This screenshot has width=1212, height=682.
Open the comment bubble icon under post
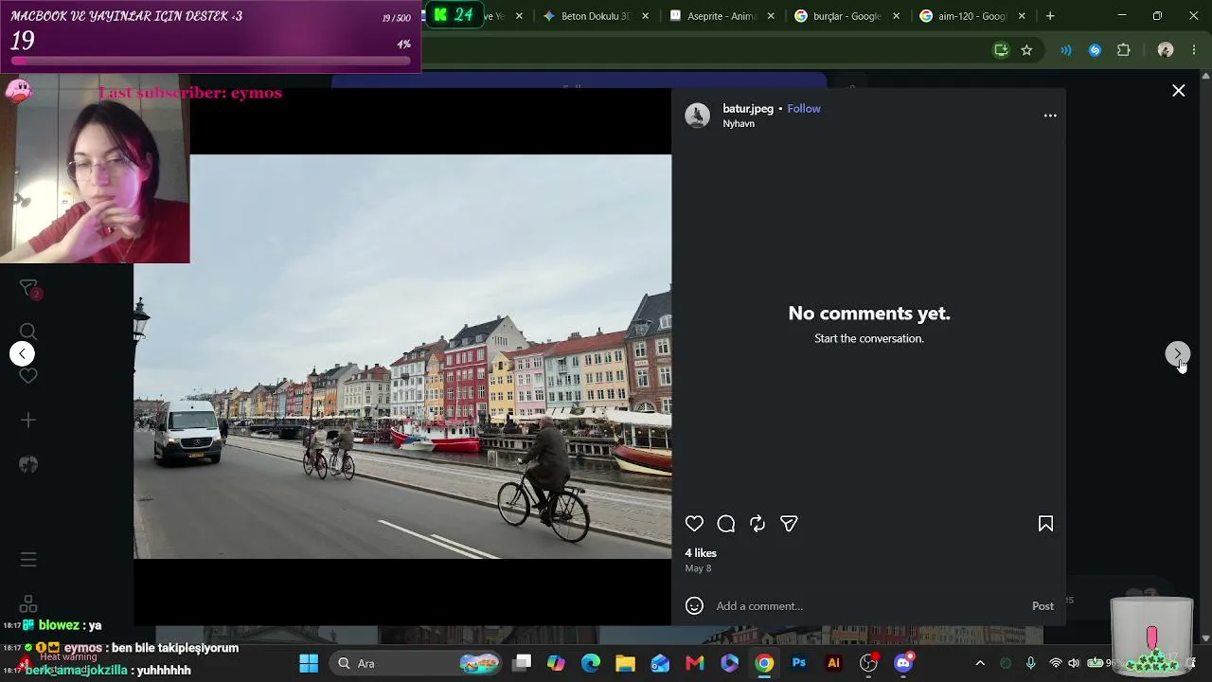[726, 524]
